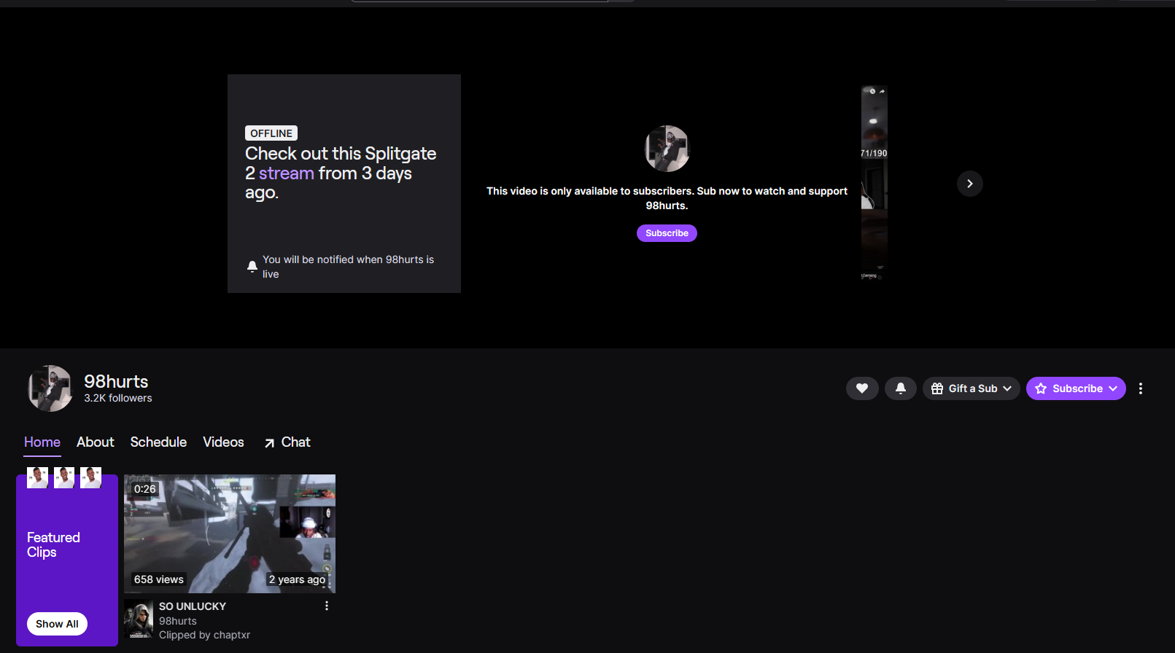The height and width of the screenshot is (653, 1175).
Task: Click 98hurts avatar in player
Action: point(667,149)
